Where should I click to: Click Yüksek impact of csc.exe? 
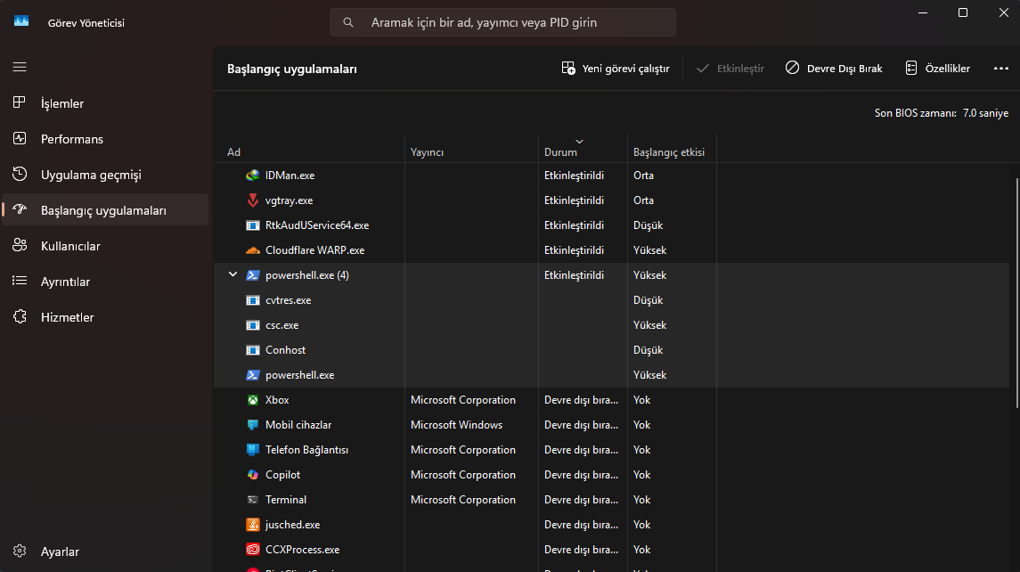(649, 324)
